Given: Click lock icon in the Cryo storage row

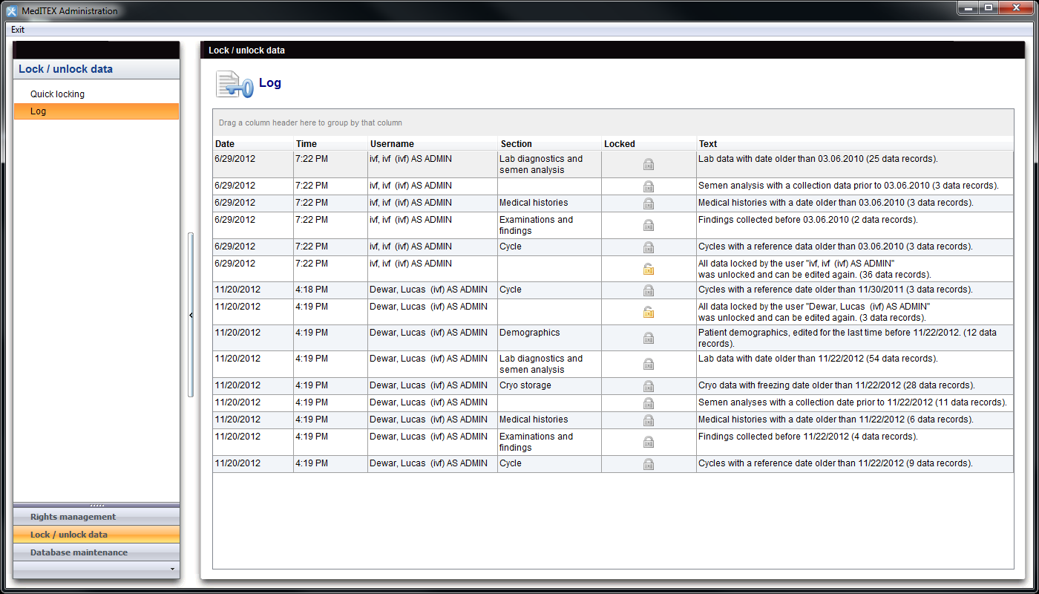Looking at the screenshot, I should (649, 386).
